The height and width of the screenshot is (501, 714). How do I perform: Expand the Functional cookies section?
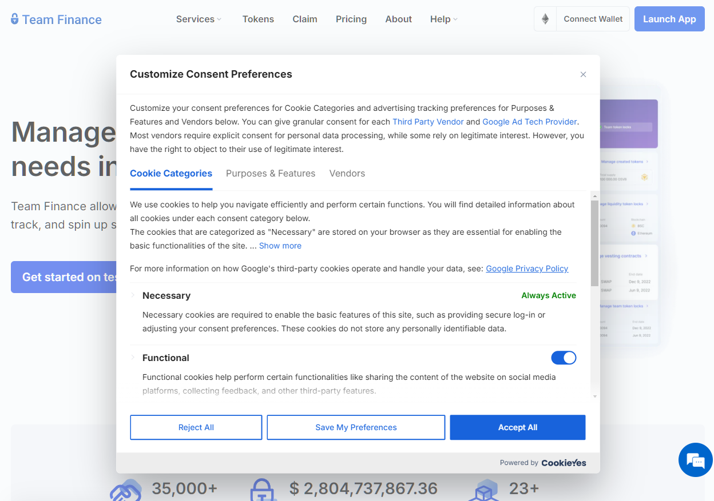point(133,358)
